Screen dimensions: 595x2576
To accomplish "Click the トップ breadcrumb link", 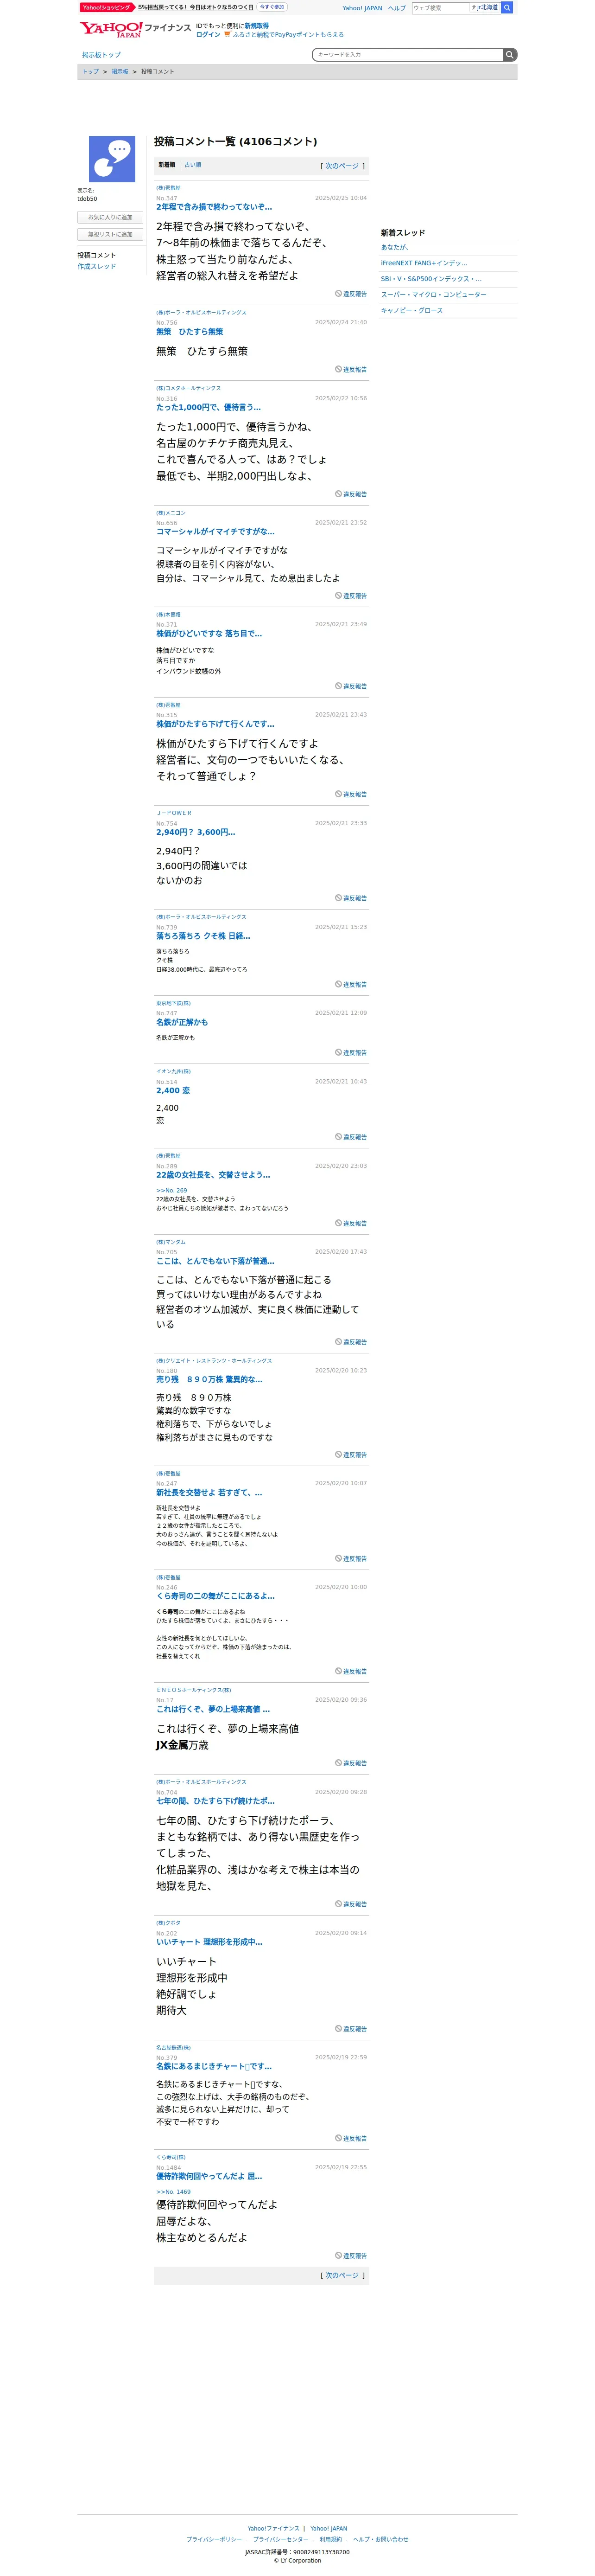I will pyautogui.click(x=91, y=72).
